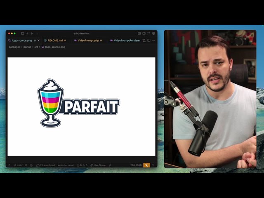Select the logo-source.png breadcrumb
The height and width of the screenshot is (198, 264).
click(54, 47)
